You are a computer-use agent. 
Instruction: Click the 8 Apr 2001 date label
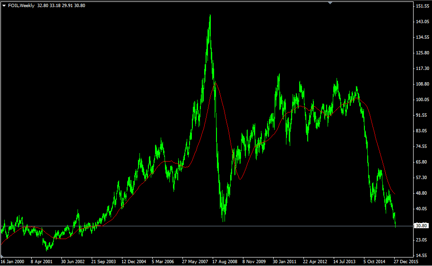42,262
